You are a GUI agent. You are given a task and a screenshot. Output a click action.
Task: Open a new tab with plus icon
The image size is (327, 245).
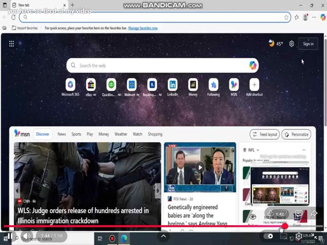tap(72, 5)
